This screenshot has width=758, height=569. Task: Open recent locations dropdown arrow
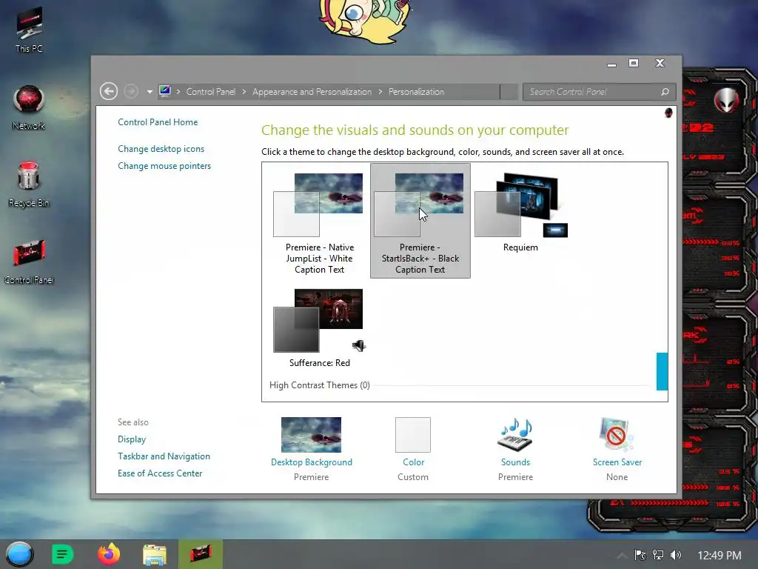150,92
